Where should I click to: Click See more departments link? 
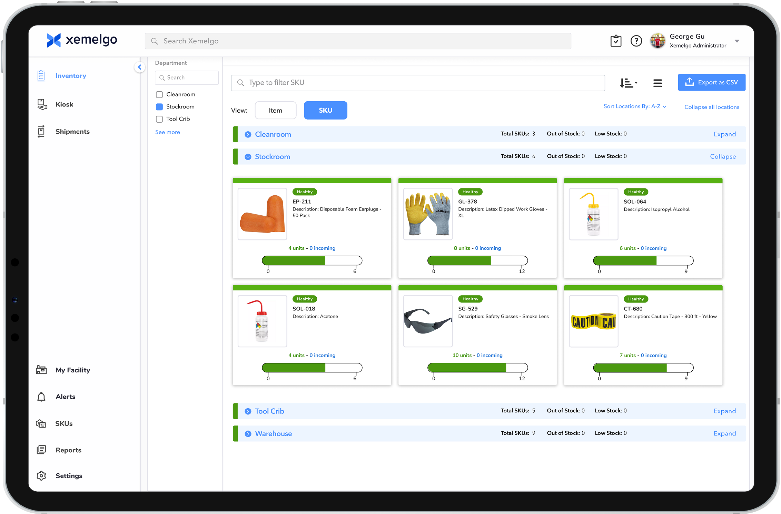pyautogui.click(x=168, y=132)
